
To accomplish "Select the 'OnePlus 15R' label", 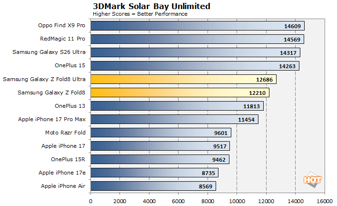I will [x=68, y=159].
